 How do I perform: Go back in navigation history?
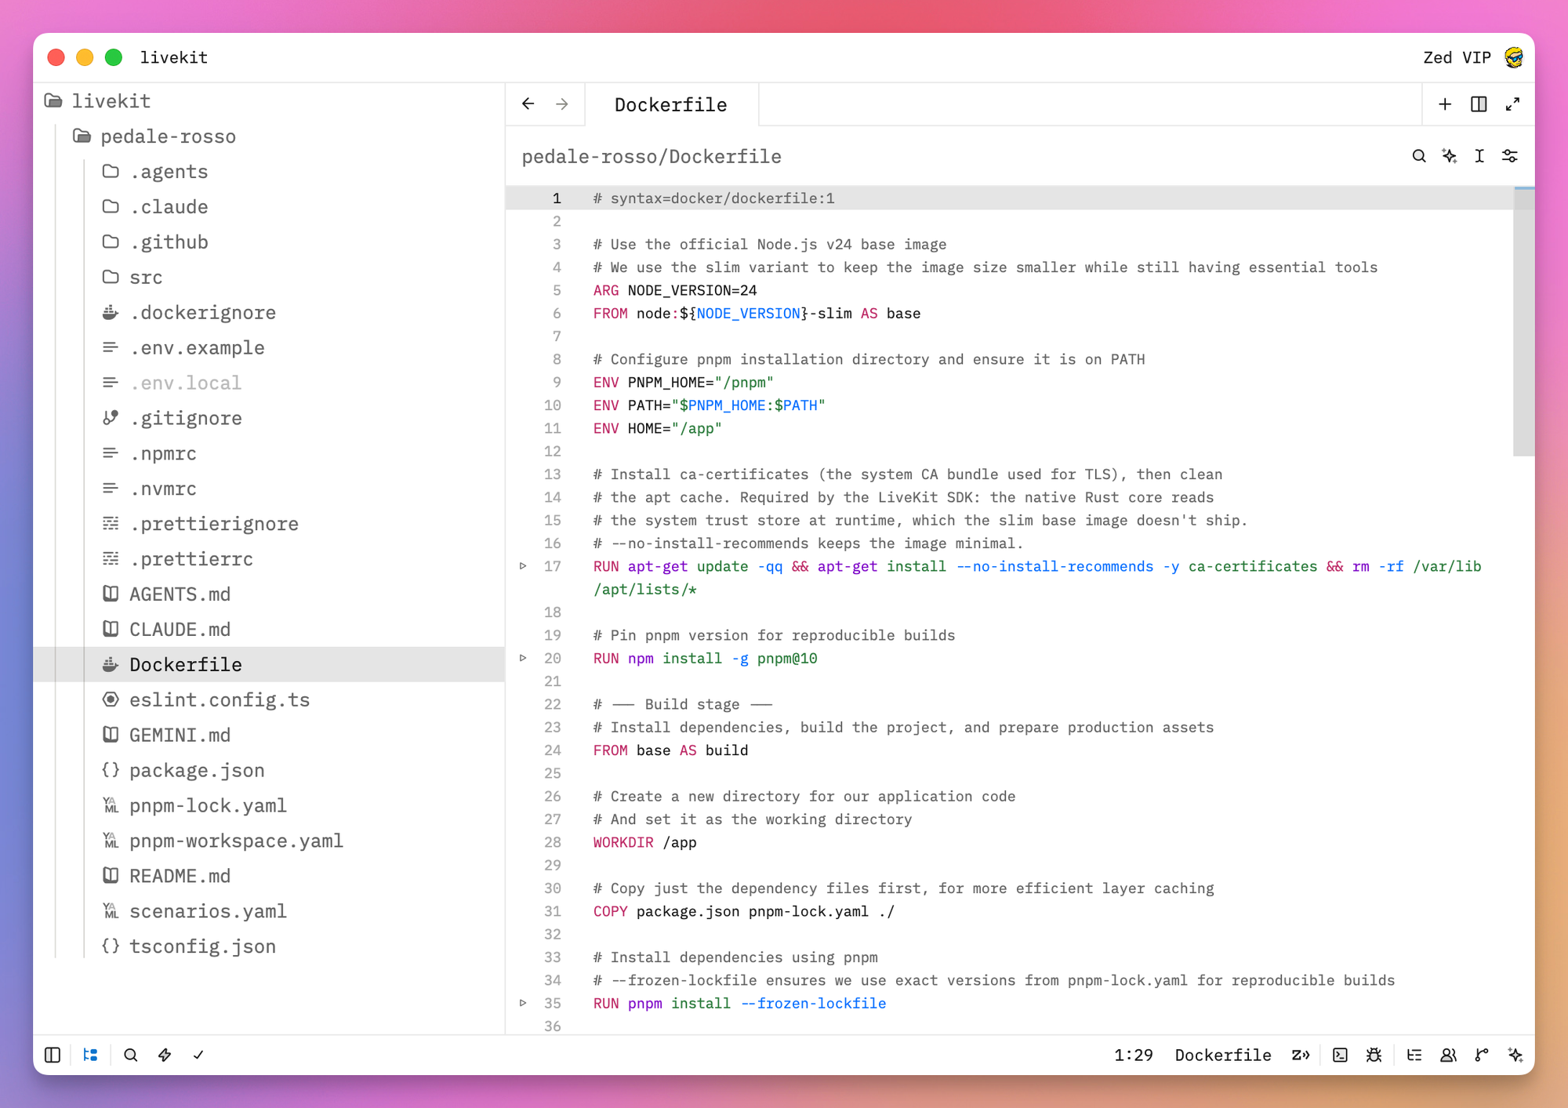click(528, 104)
